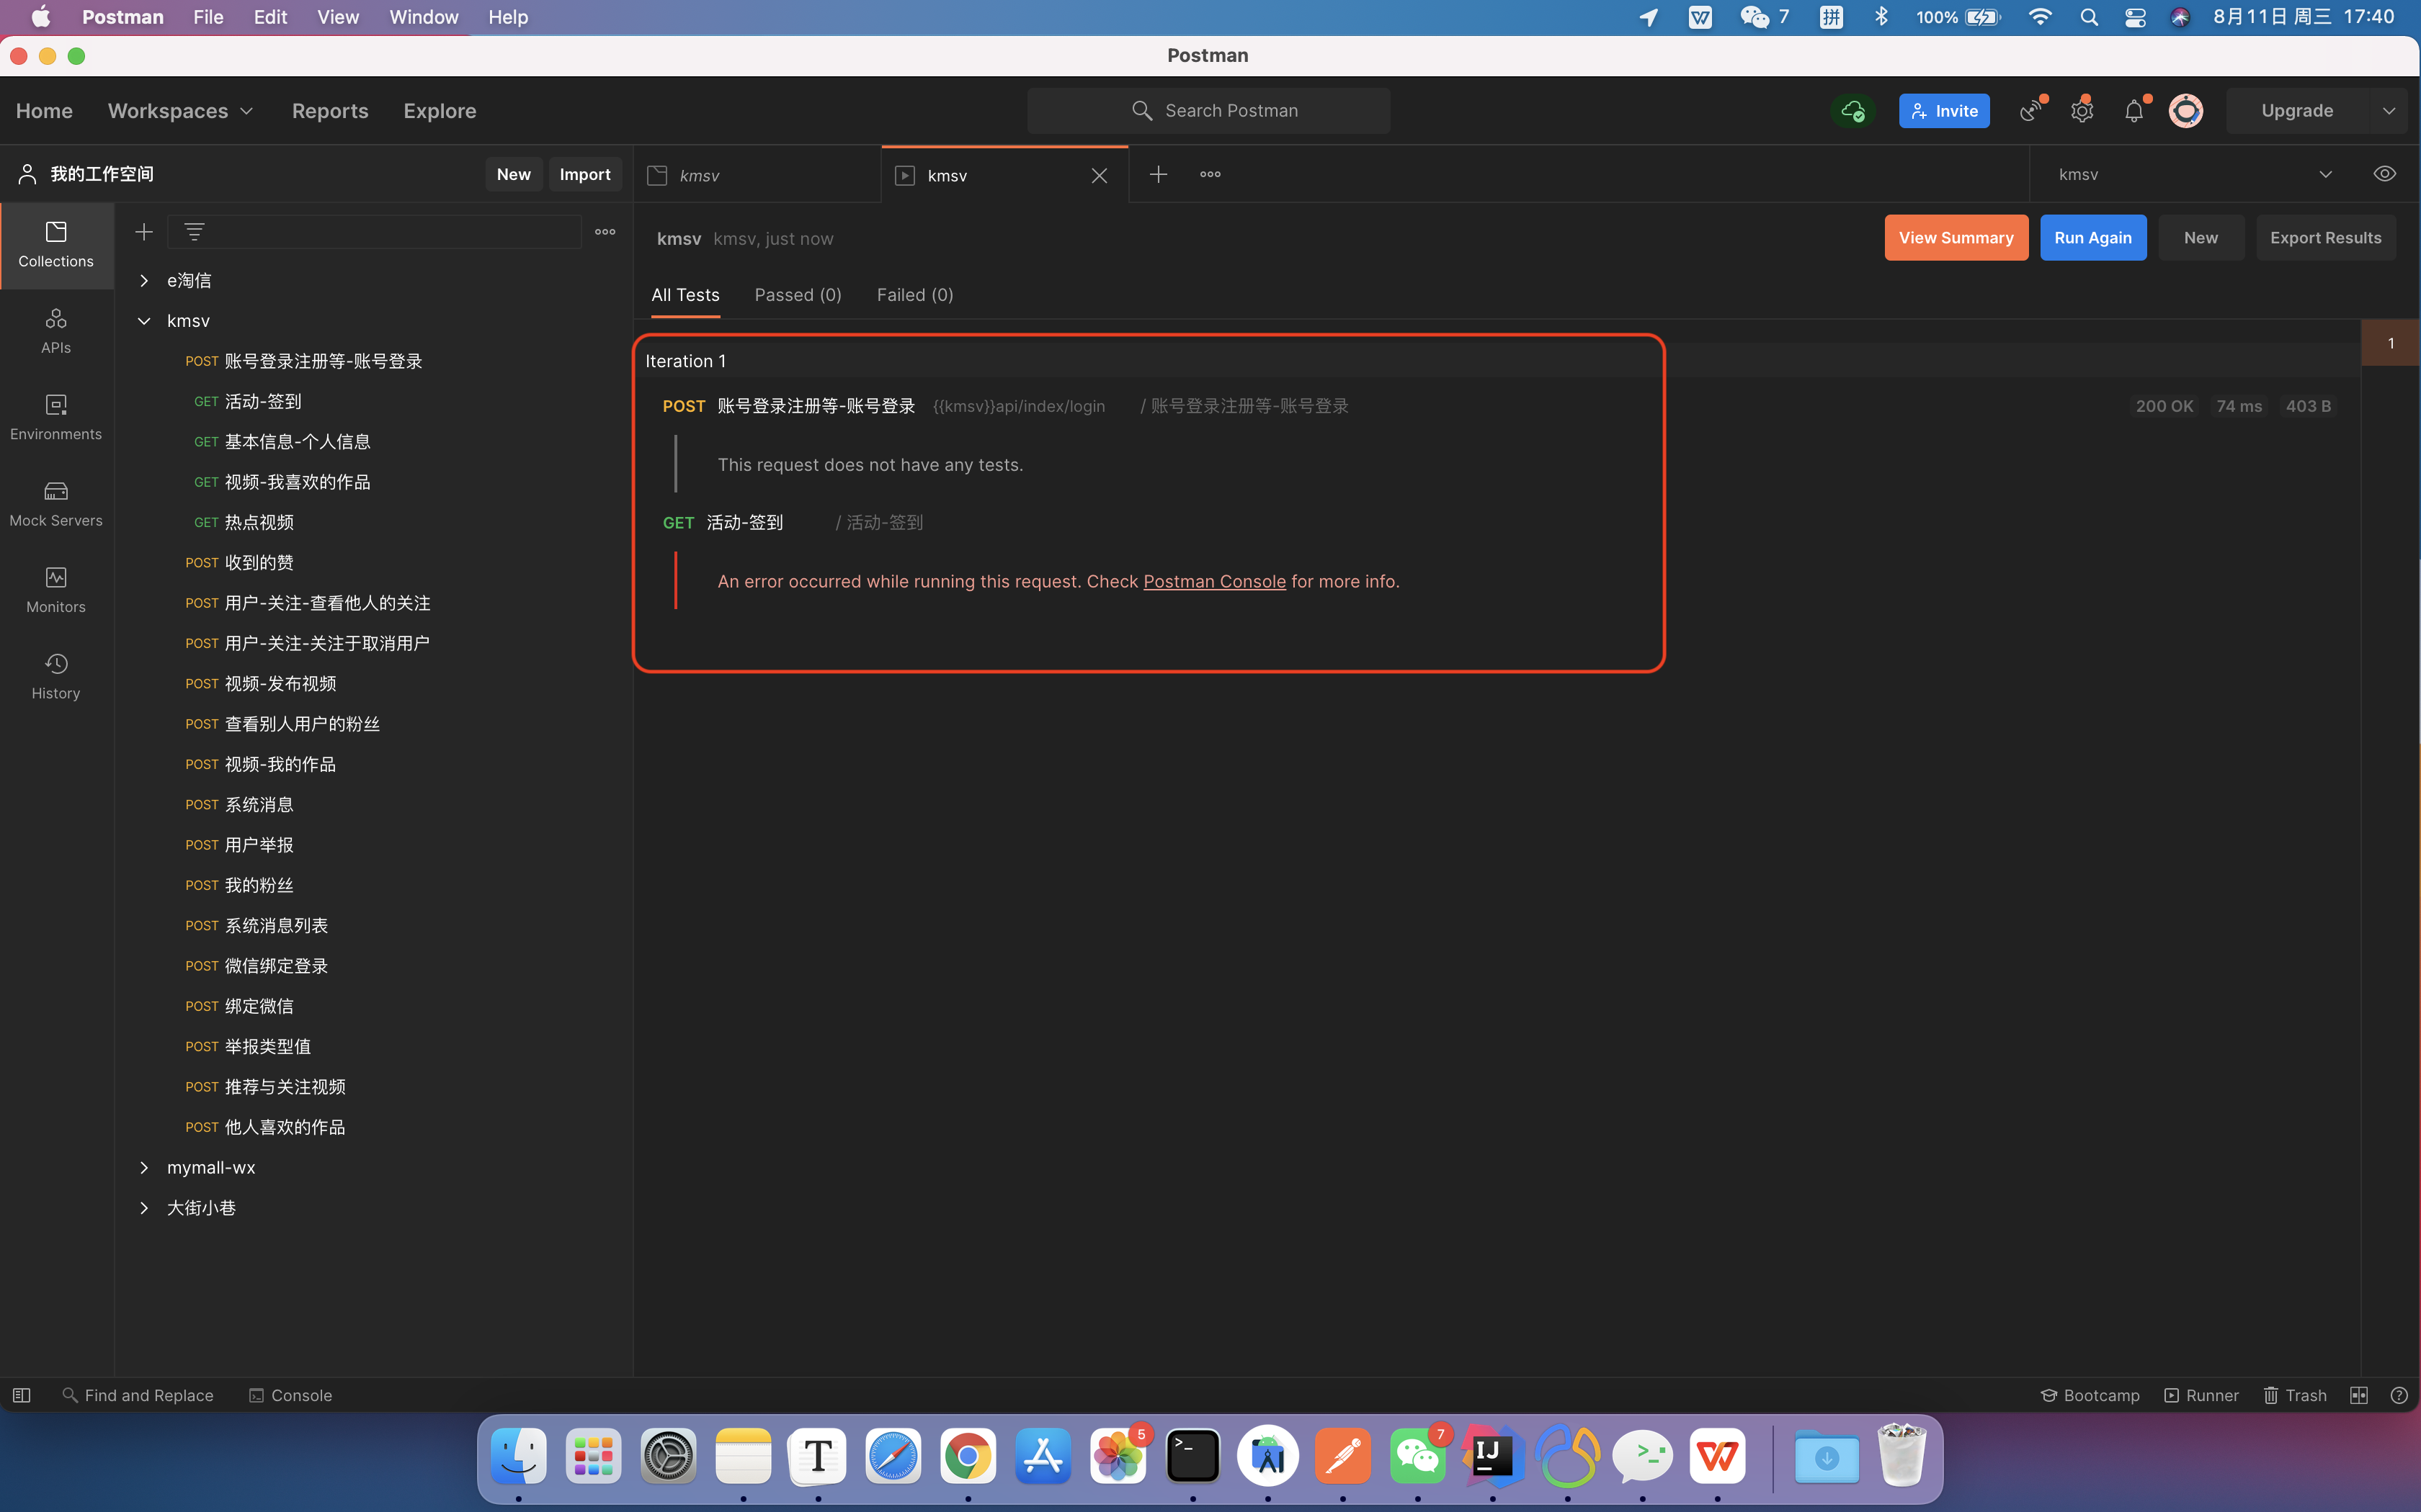This screenshot has width=2421, height=1512.
Task: Open the Window menu in menu bar
Action: pyautogui.click(x=423, y=17)
